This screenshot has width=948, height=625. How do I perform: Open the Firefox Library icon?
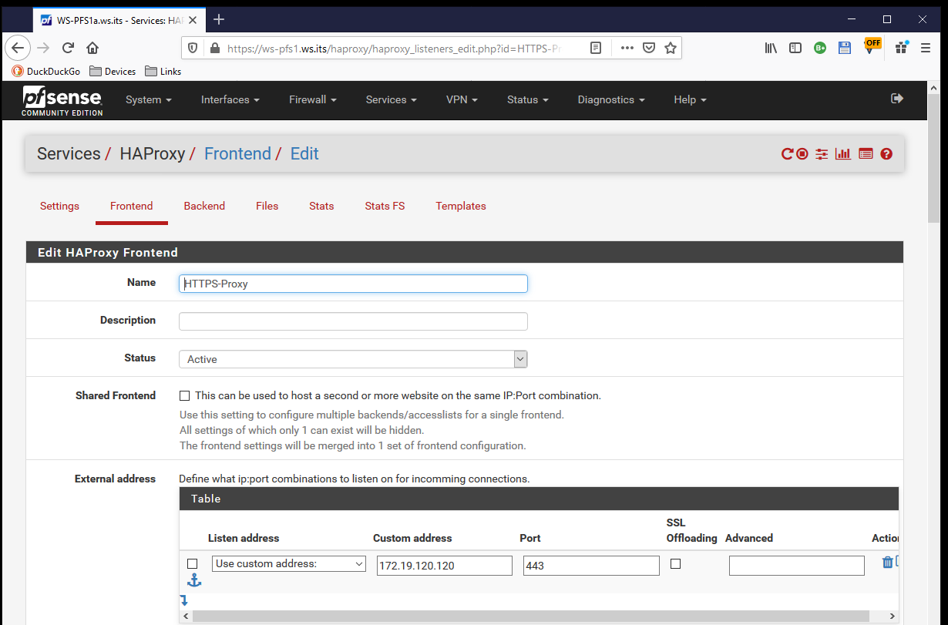coord(771,48)
